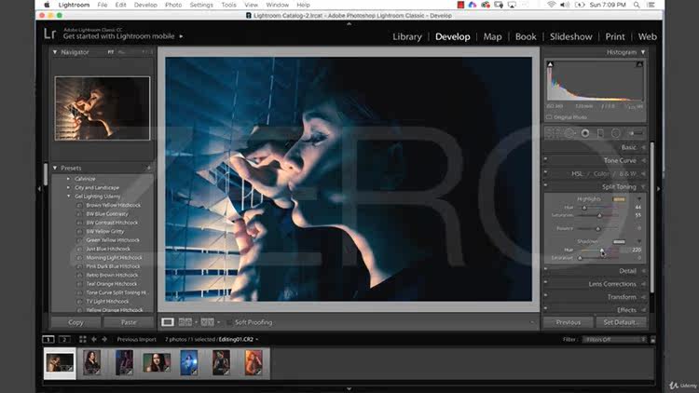This screenshot has height=393, width=699.
Task: Click the Split Toning Balance slider handle
Action: [x=598, y=229]
